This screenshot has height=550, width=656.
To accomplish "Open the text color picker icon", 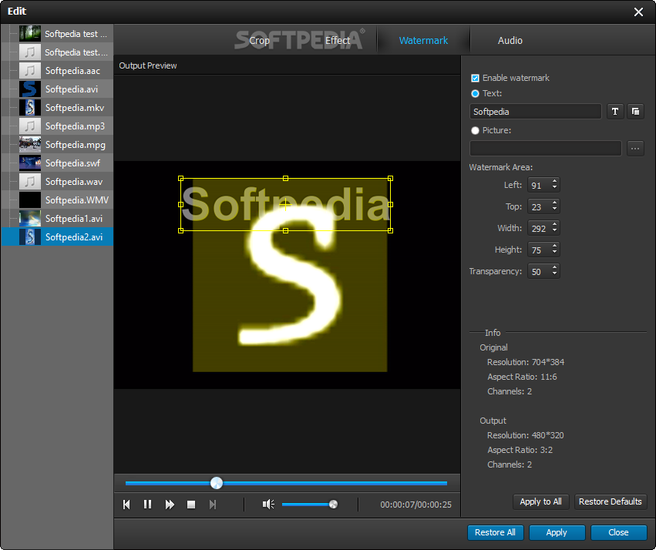I will (635, 111).
